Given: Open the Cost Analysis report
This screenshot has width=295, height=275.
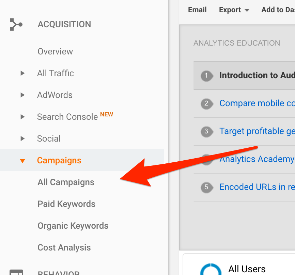Looking at the screenshot, I should 64,247.
